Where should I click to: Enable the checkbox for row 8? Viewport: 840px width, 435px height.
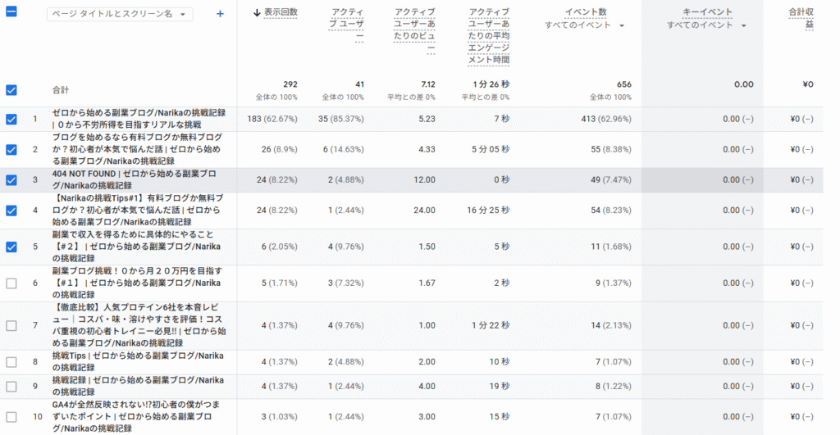(x=11, y=362)
